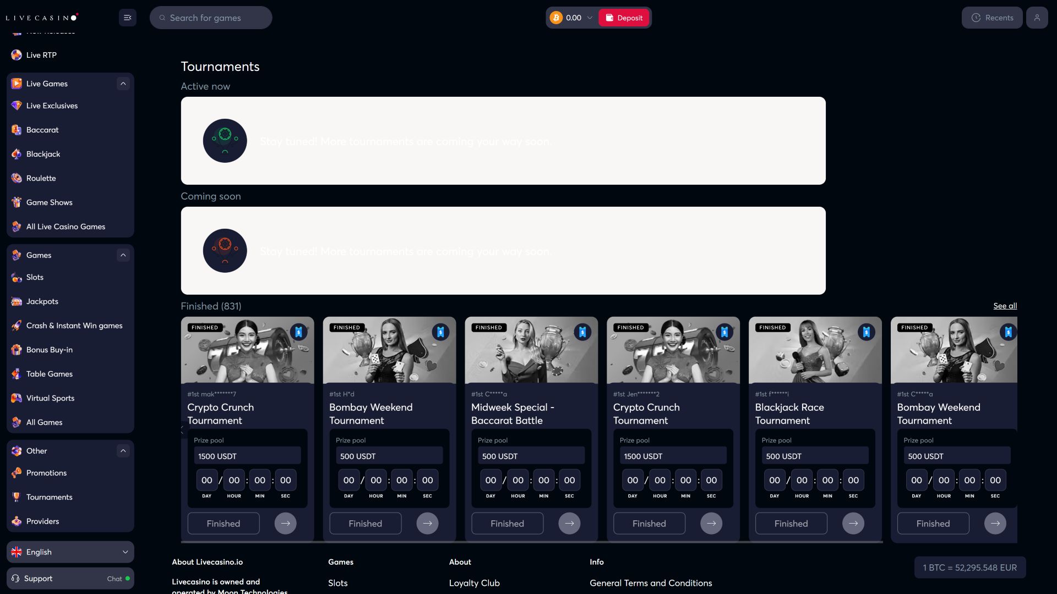Click Finished button on Blackjack Race card

[x=791, y=524]
